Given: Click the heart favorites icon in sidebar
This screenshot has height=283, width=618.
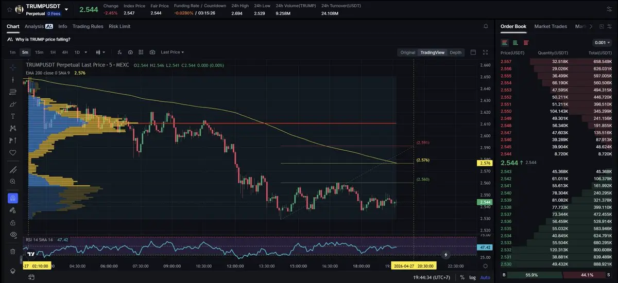Looking at the screenshot, I should pyautogui.click(x=13, y=153).
